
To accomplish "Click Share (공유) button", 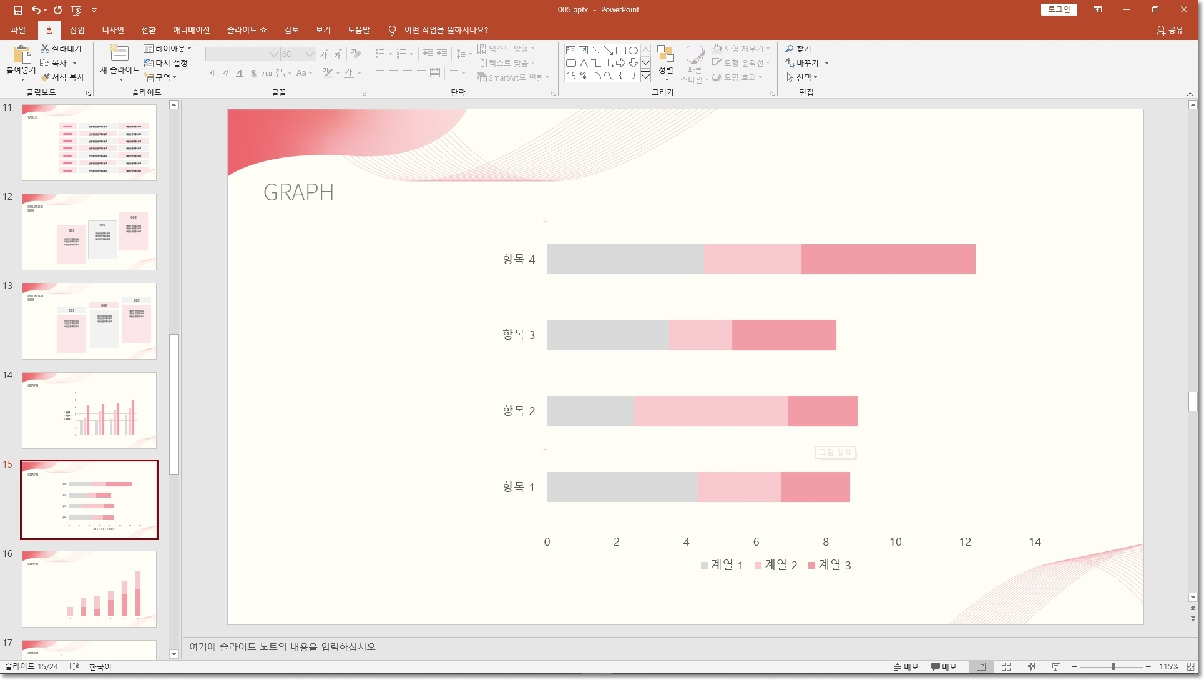I will tap(1170, 30).
